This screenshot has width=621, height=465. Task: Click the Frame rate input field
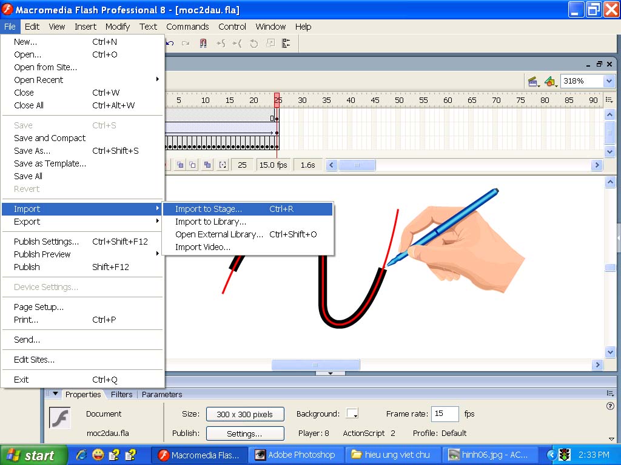[x=445, y=414]
